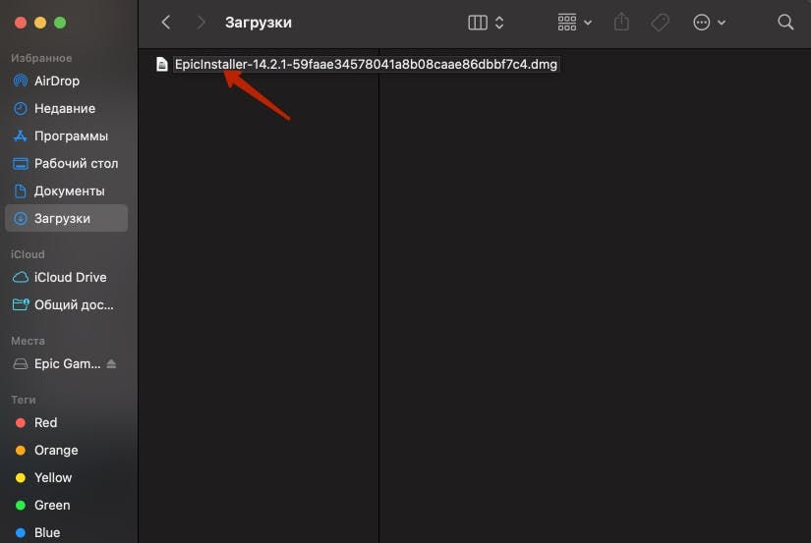Click the download icon beside Загрузки

21,219
